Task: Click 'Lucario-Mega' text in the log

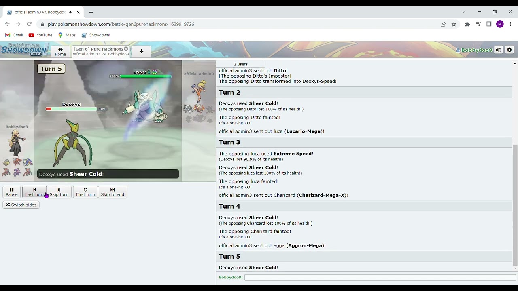Action: click(x=304, y=131)
